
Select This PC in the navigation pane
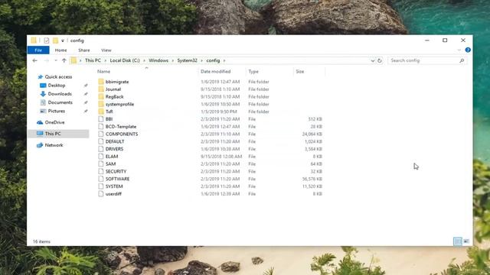(58, 134)
